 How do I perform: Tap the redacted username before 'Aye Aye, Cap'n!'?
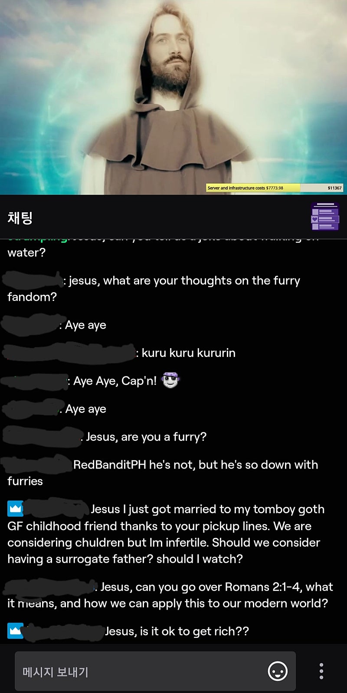click(35, 381)
